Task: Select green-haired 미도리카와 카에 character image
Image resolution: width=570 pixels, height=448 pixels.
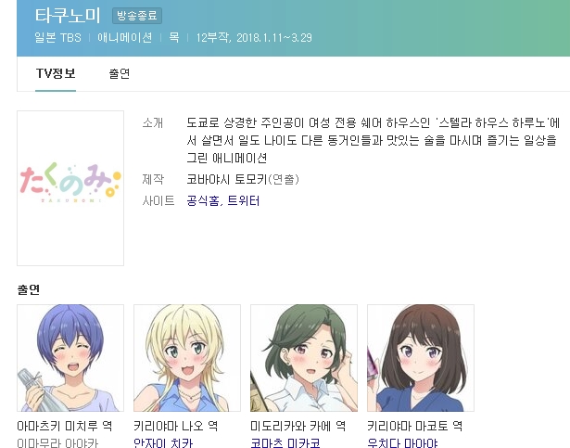Action: (x=304, y=358)
